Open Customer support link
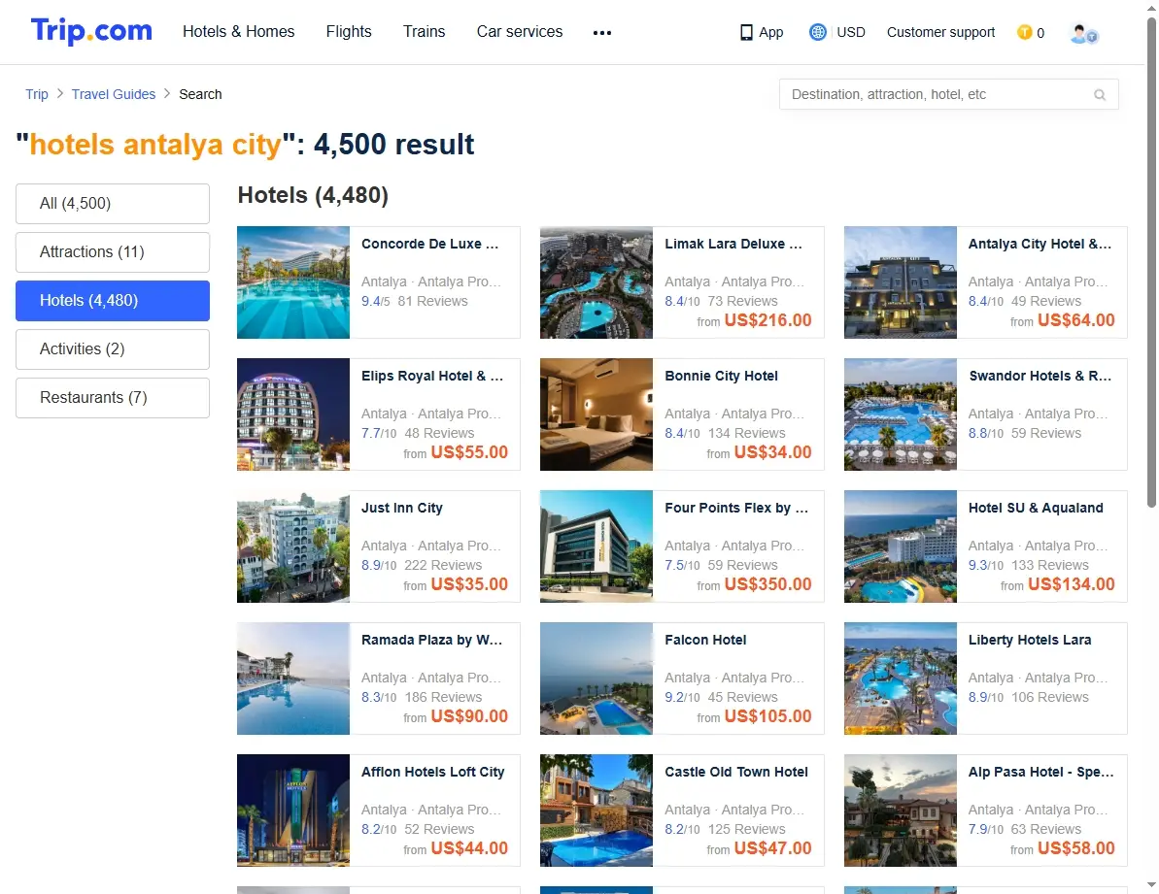Screen dimensions: 1159x894 [940, 32]
